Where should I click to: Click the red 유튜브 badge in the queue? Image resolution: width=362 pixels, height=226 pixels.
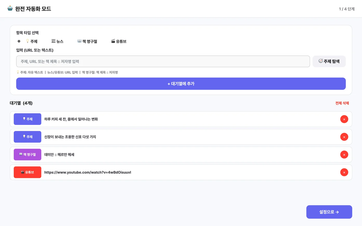coord(27,172)
